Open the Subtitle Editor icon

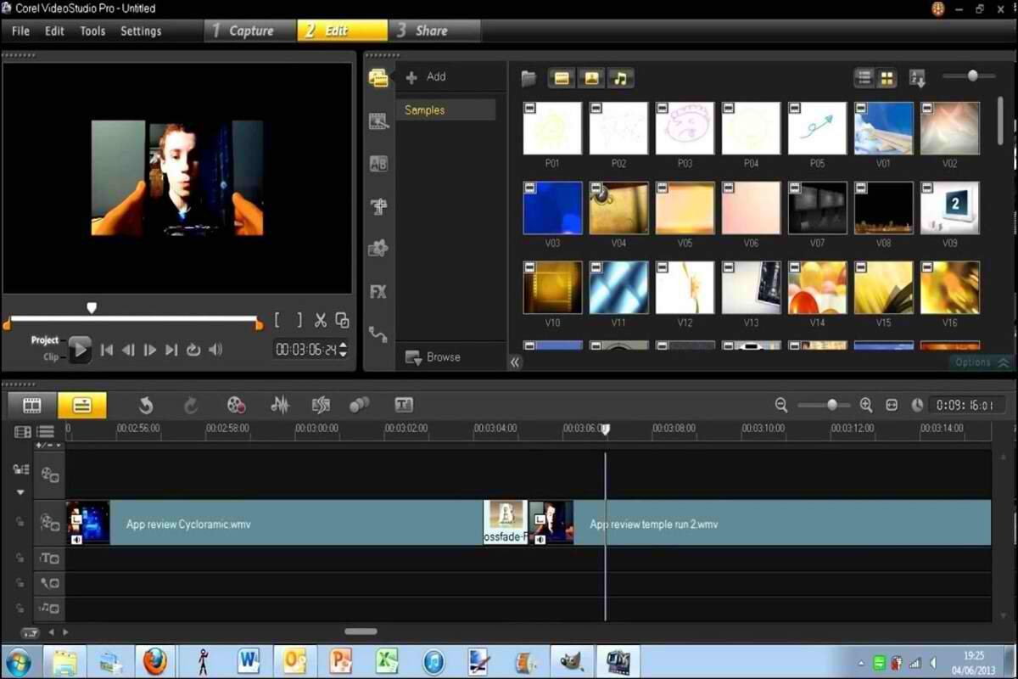click(404, 405)
